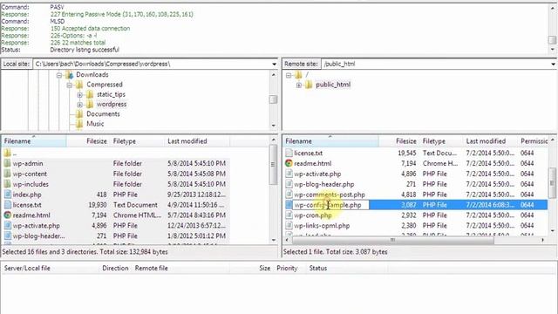The height and width of the screenshot is (314, 558).
Task: Click the queue Status column header
Action: [x=317, y=268]
